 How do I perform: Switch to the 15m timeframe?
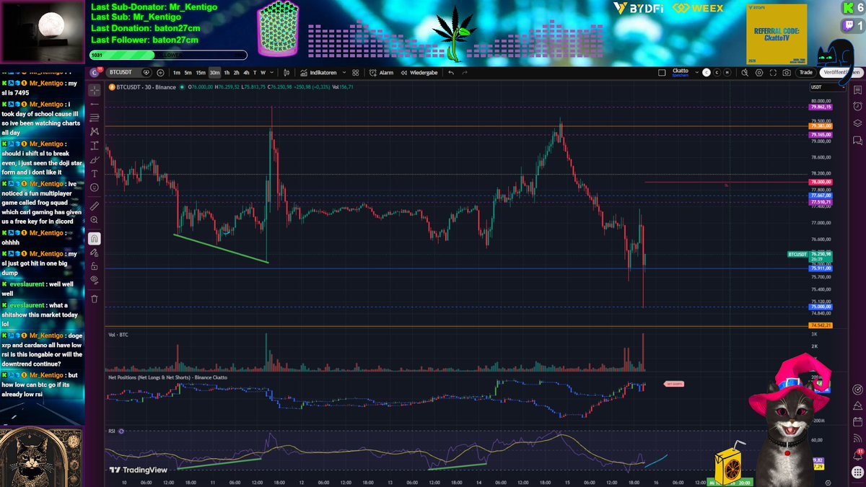[x=201, y=72]
